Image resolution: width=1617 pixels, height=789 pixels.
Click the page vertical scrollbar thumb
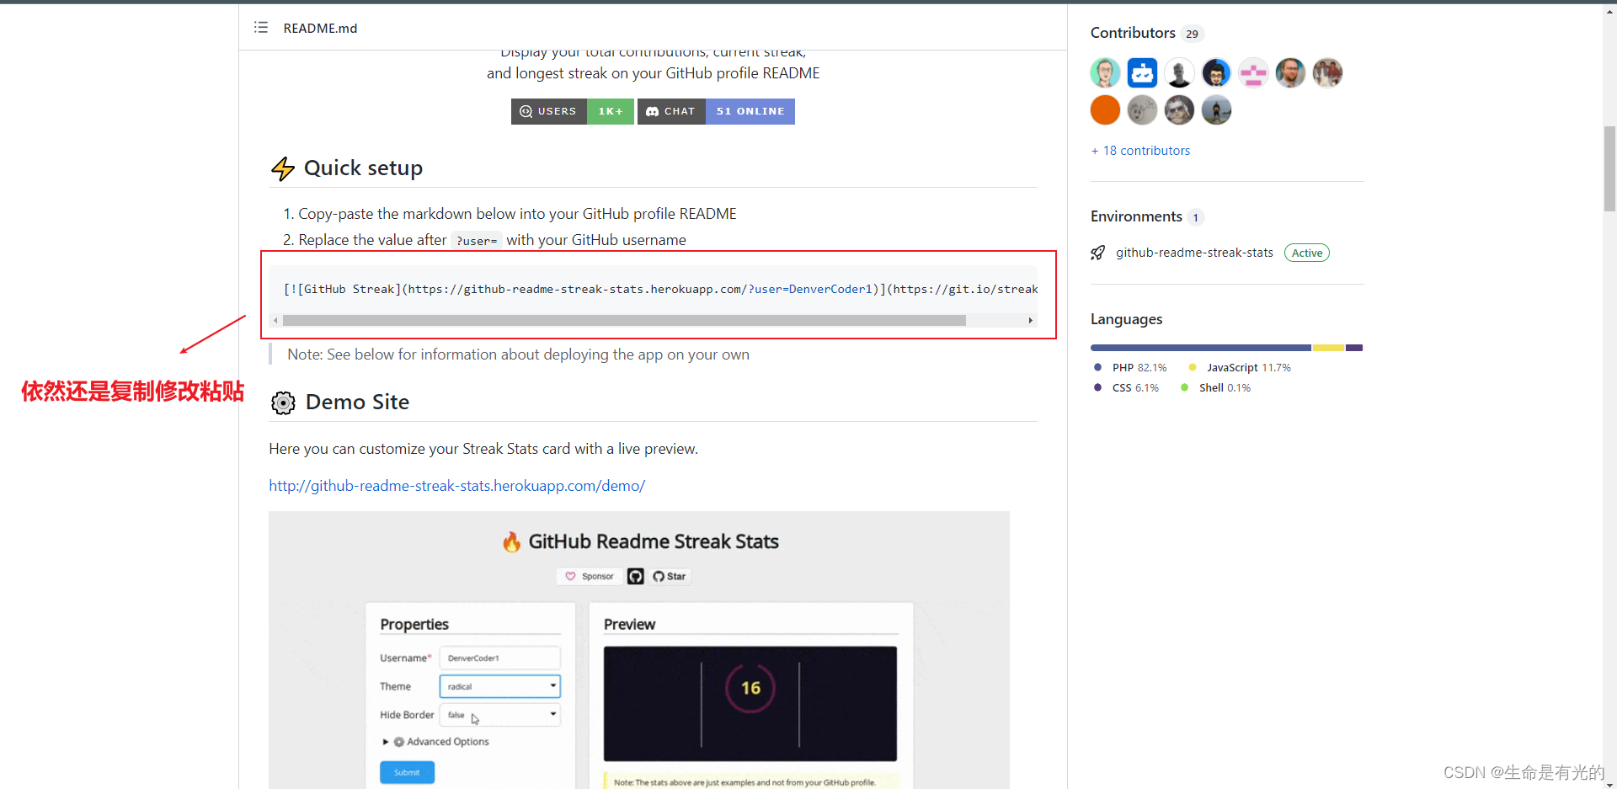[1609, 168]
